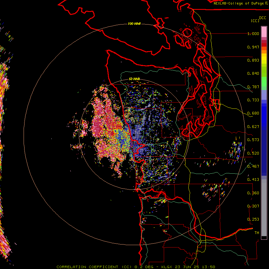269x269 pixels.
Task: Click the [CC] units label
Action: point(255,21)
